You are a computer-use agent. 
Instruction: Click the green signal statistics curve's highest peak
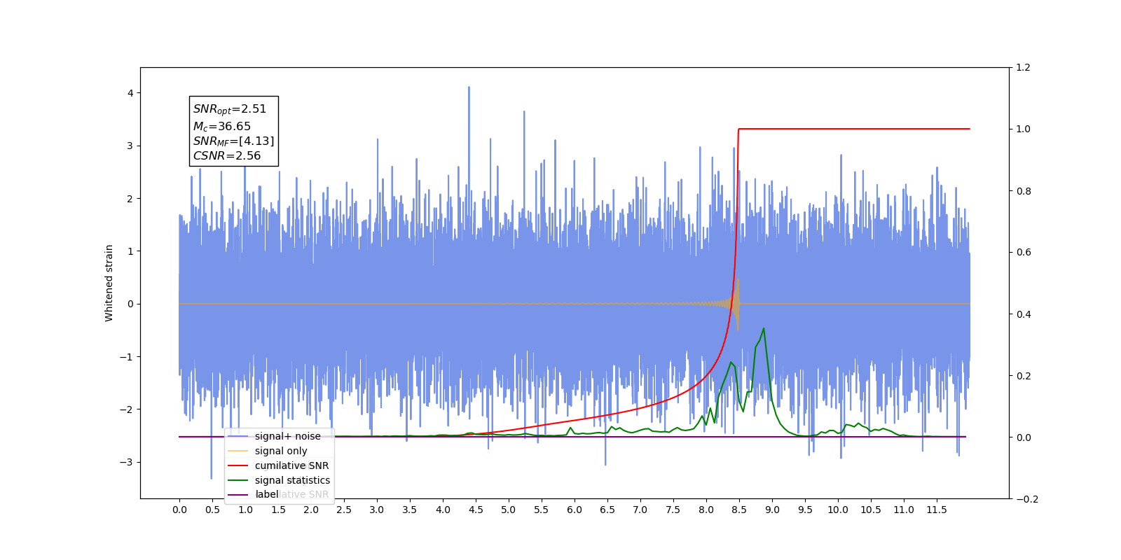(764, 328)
